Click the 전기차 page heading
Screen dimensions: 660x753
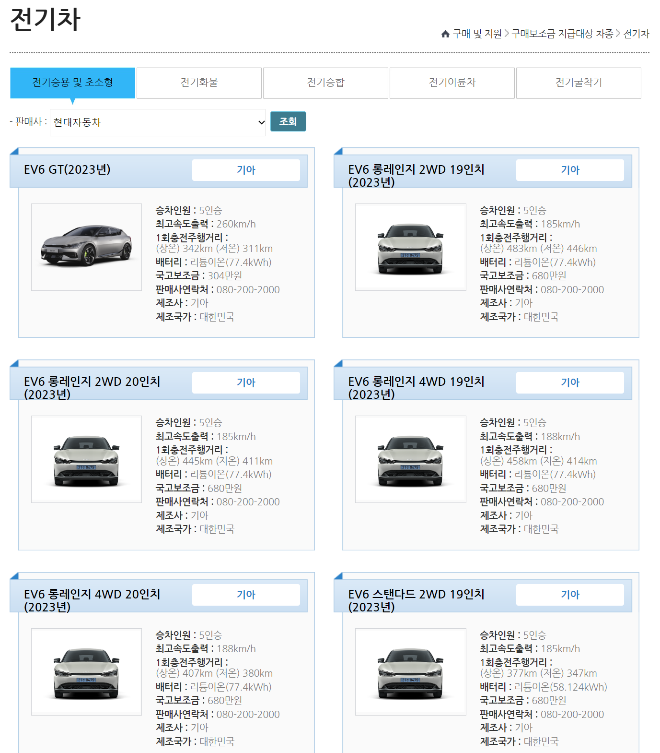point(45,20)
